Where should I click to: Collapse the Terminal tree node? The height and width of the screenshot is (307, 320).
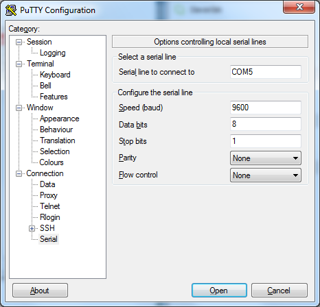pos(19,64)
